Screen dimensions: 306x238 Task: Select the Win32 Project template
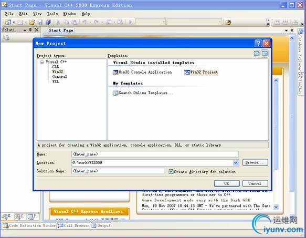pyautogui.click(x=201, y=73)
